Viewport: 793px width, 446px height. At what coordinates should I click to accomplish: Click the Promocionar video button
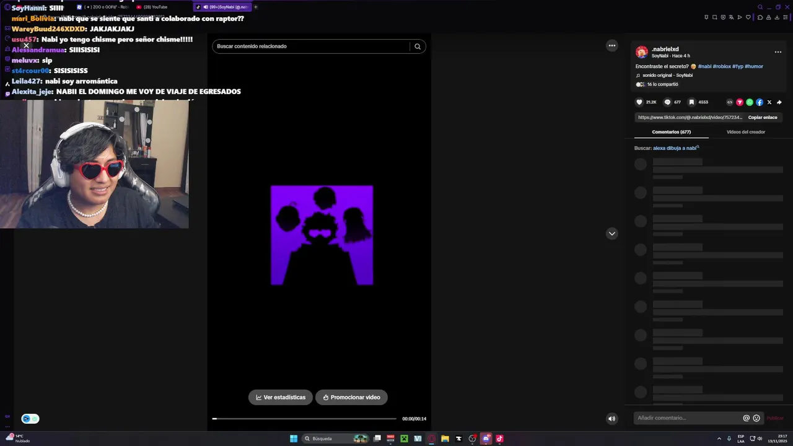(351, 397)
